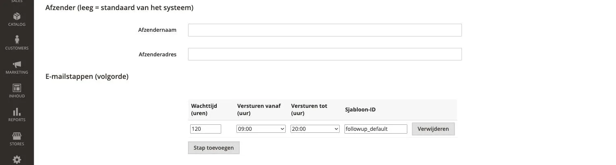Select the Sales item in sidebar
This screenshot has height=165, width=616.
[17, 2]
